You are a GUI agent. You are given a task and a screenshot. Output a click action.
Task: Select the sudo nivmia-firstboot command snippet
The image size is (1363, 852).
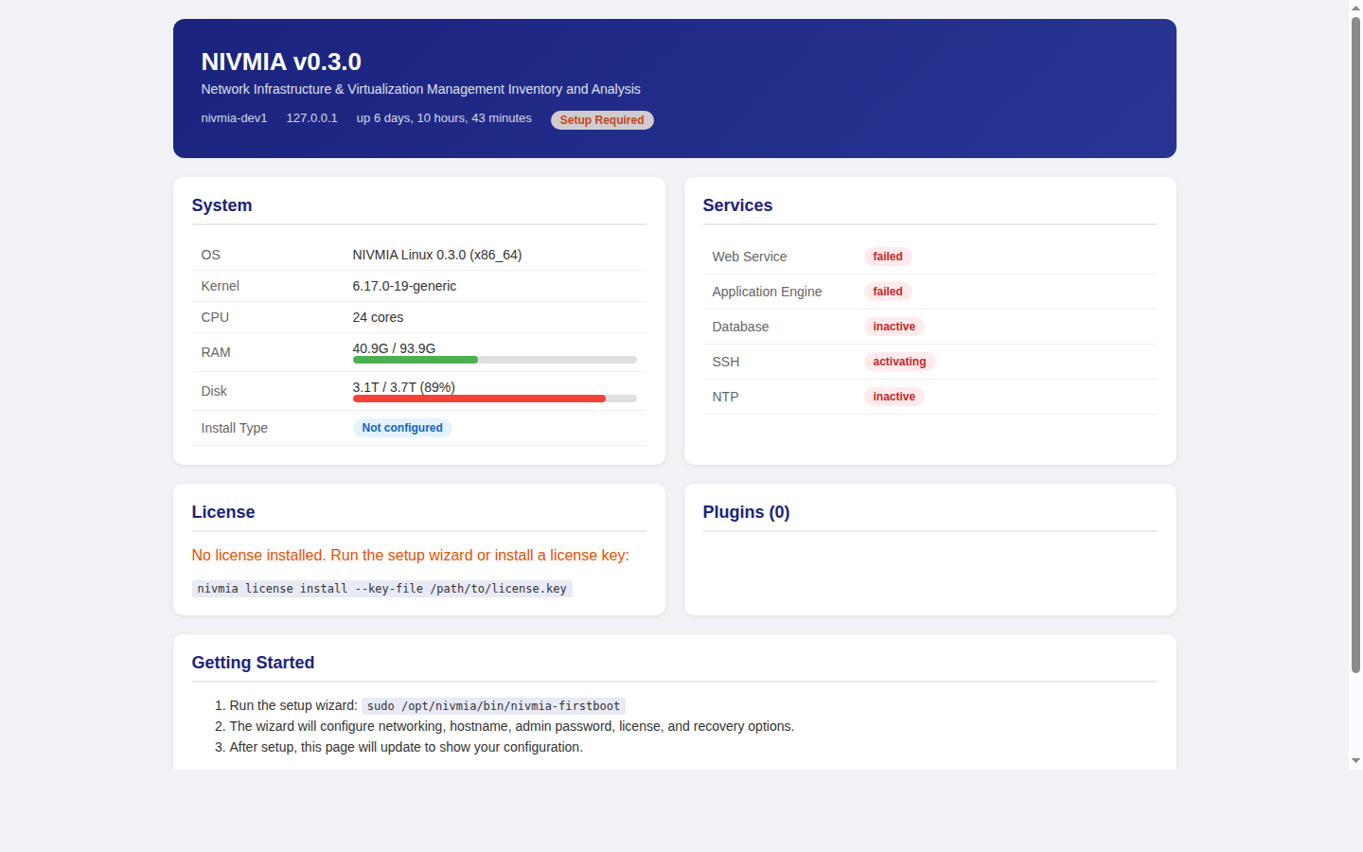tap(492, 705)
